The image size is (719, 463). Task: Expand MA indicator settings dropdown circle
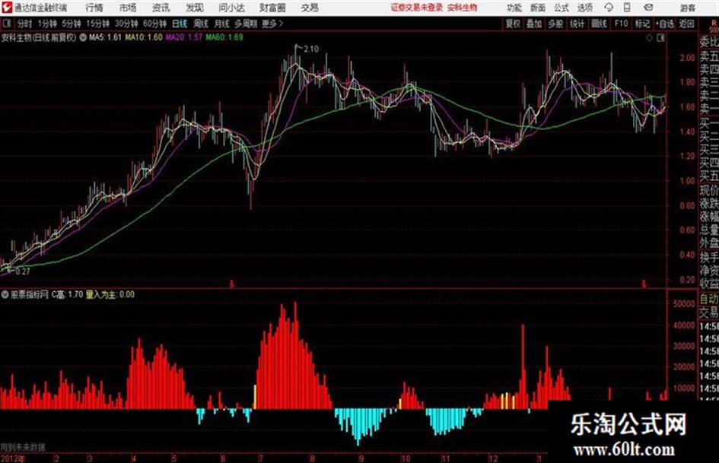(83, 37)
